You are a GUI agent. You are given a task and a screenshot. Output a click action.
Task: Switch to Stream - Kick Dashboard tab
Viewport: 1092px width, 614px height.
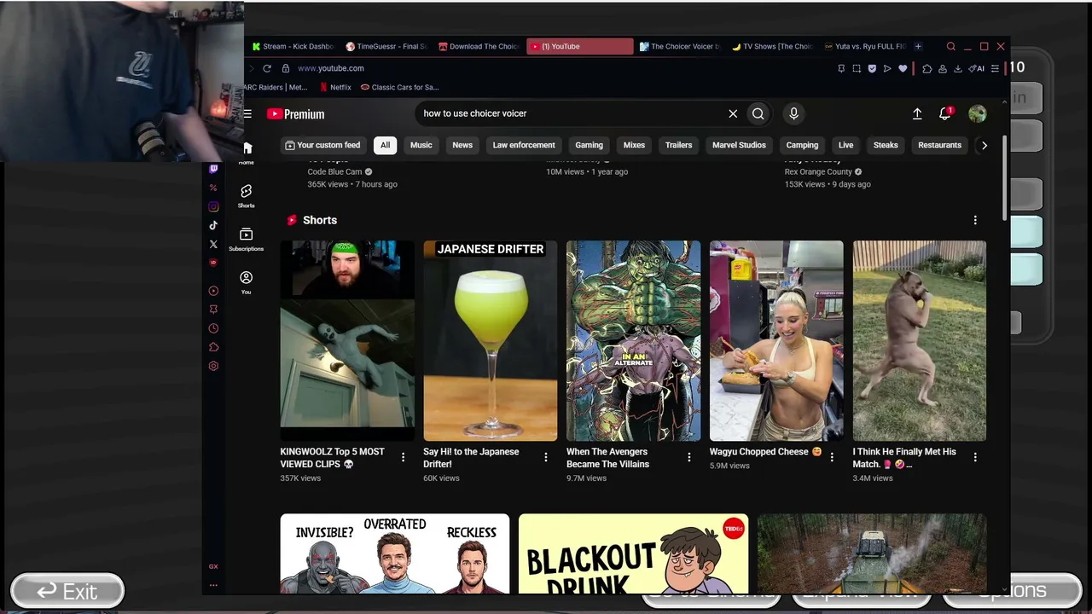pyautogui.click(x=293, y=46)
